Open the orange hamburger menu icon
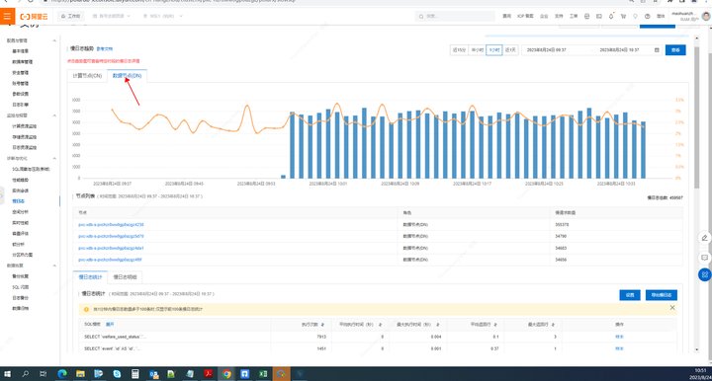Image resolution: width=712 pixels, height=381 pixels. pos(7,17)
